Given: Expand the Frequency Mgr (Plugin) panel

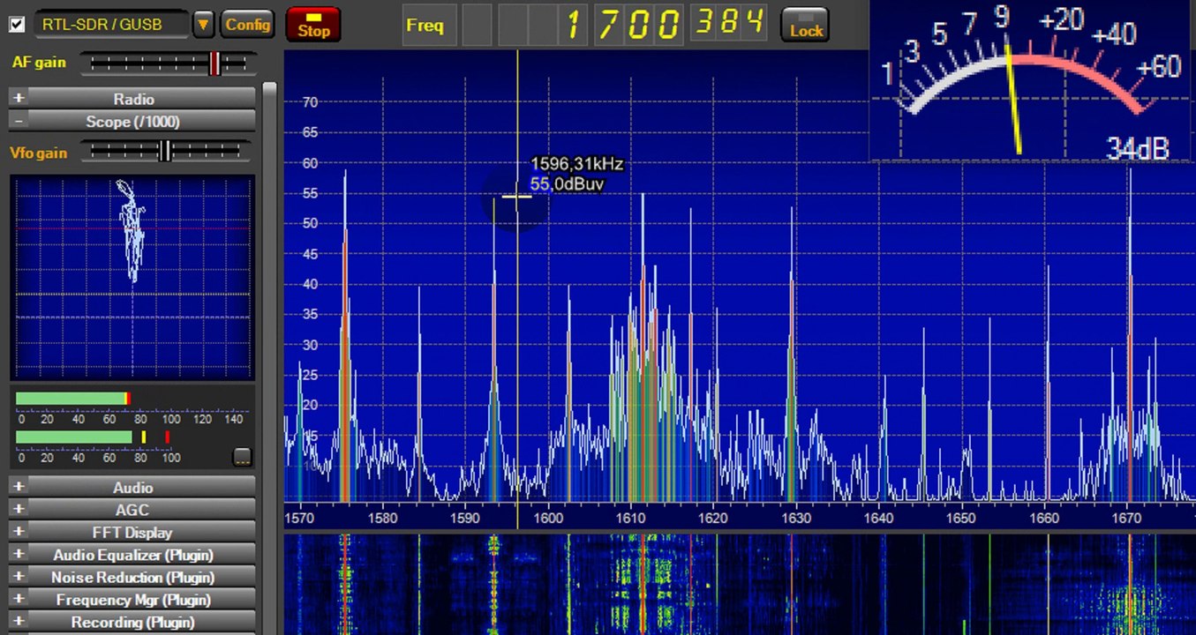Looking at the screenshot, I should point(132,600).
